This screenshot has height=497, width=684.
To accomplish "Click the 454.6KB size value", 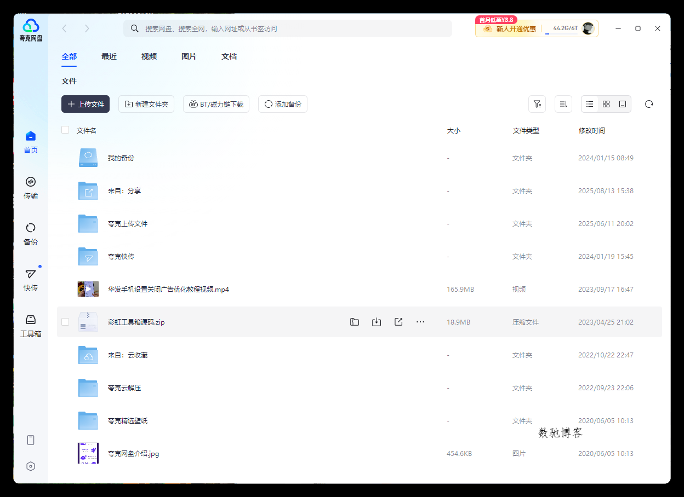I will [x=459, y=453].
